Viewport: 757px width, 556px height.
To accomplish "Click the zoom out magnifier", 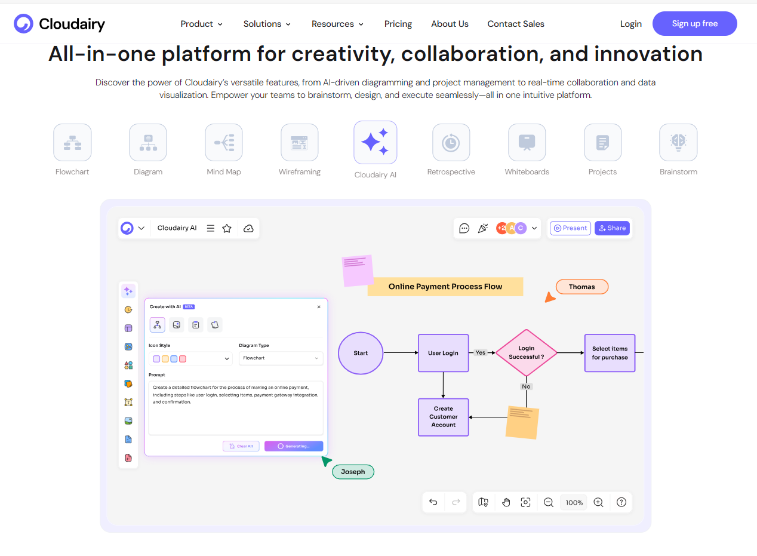I will pyautogui.click(x=549, y=502).
